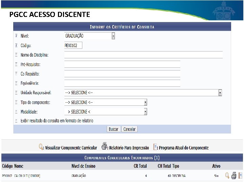The image size is (244, 183).
Task: Click the GRADUAÇÃO cell in the results row
Action: click(x=79, y=176)
